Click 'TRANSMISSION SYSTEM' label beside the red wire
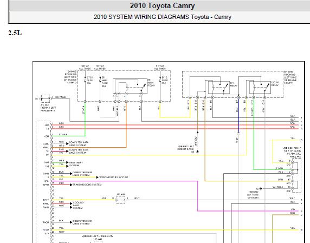This screenshot has width=310, height=243. [x=87, y=185]
